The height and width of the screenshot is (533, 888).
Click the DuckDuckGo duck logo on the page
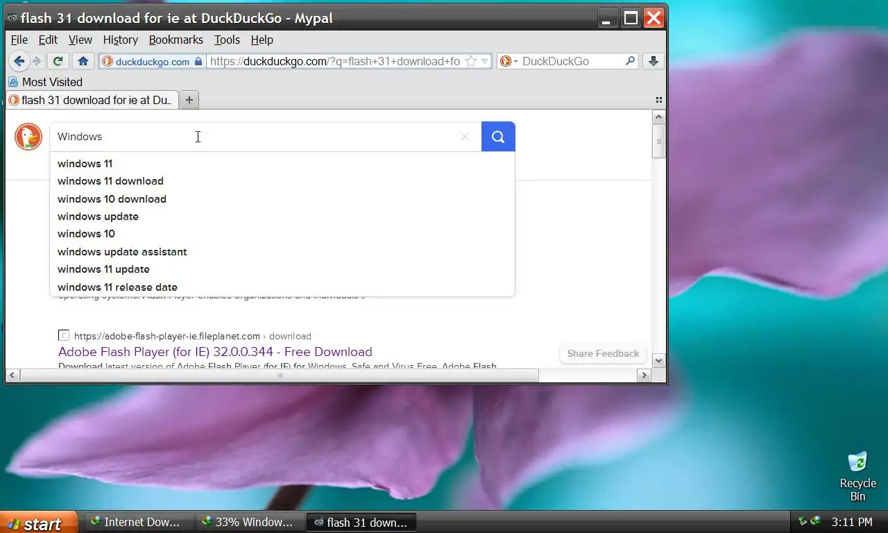(28, 137)
